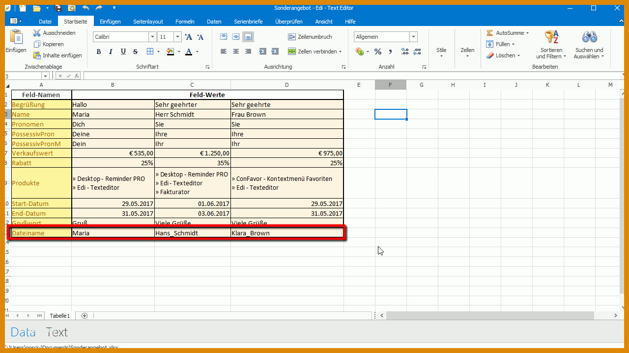Toggle underline formatting
The width and height of the screenshot is (629, 353).
[123, 51]
